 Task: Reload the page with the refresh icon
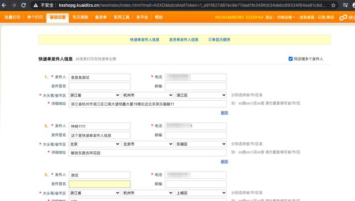[23, 5]
